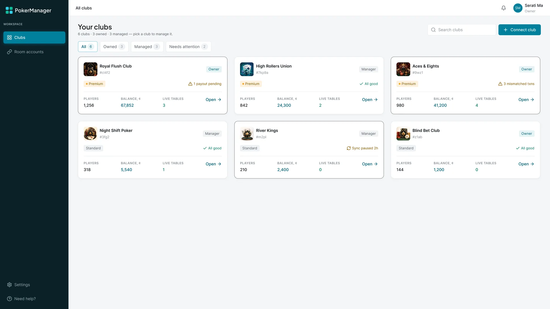550x309 pixels.
Task: Click Standard badge on River Kings
Action: 250,148
